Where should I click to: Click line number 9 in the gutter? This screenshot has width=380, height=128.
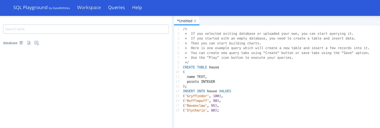pyautogui.click(x=178, y=67)
